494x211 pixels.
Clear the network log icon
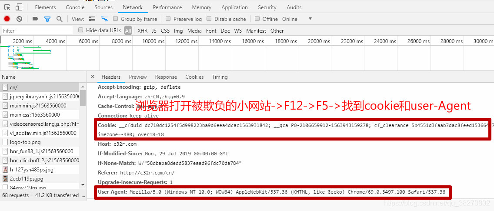tap(19, 19)
